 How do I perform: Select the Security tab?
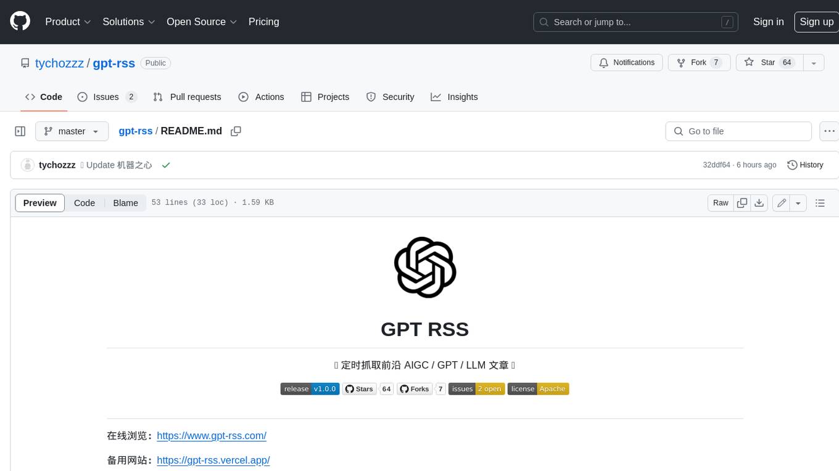390,97
